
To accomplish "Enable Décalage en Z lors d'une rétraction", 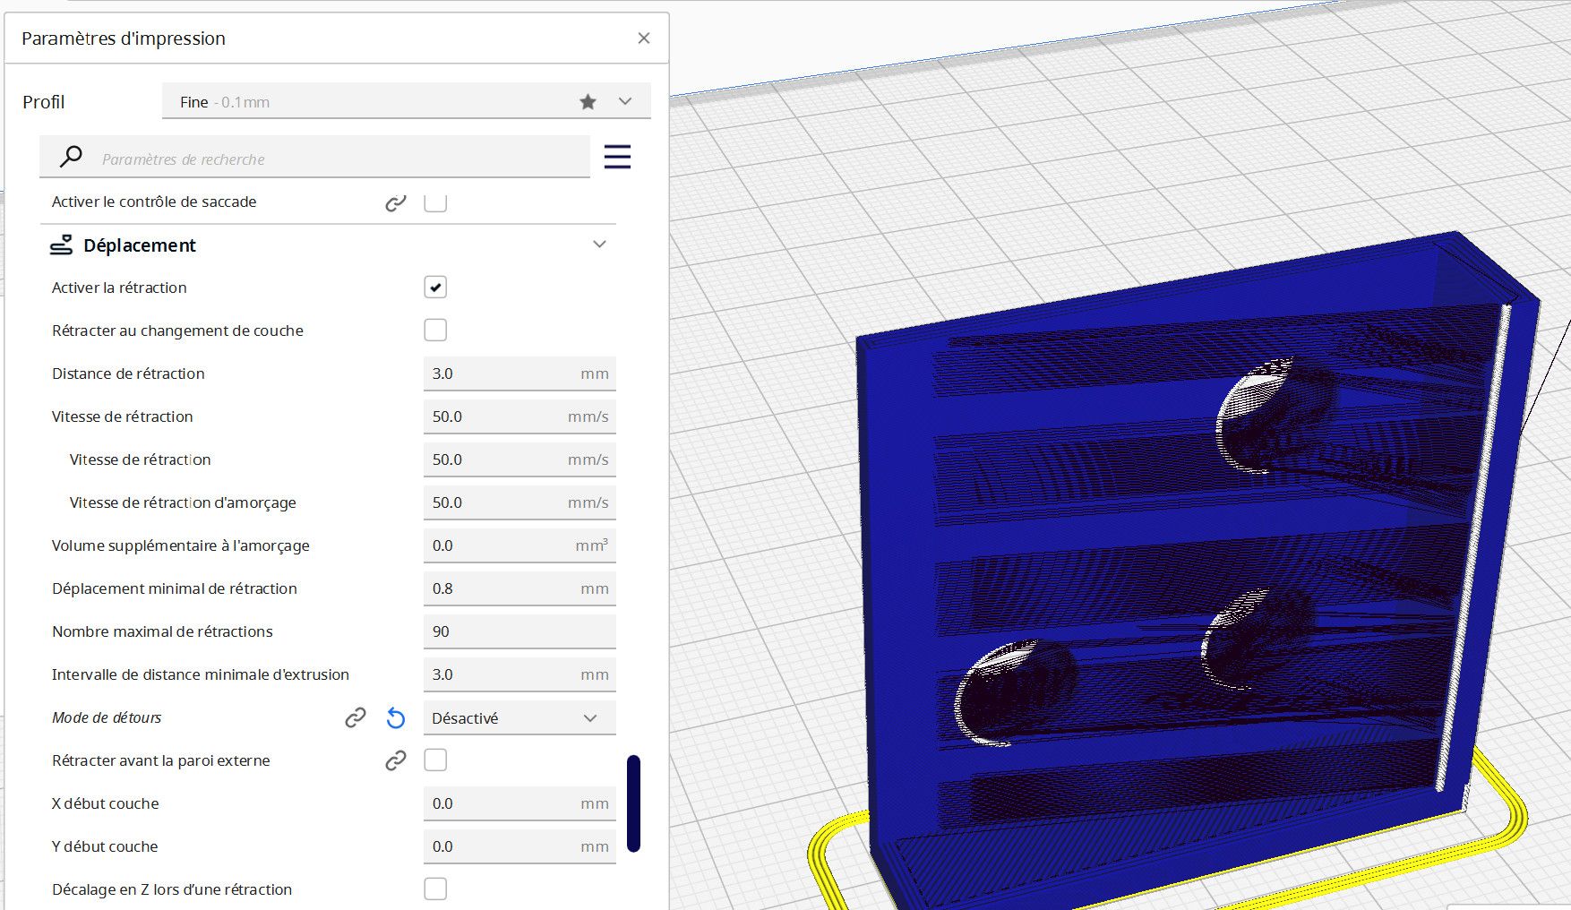I will pos(435,889).
